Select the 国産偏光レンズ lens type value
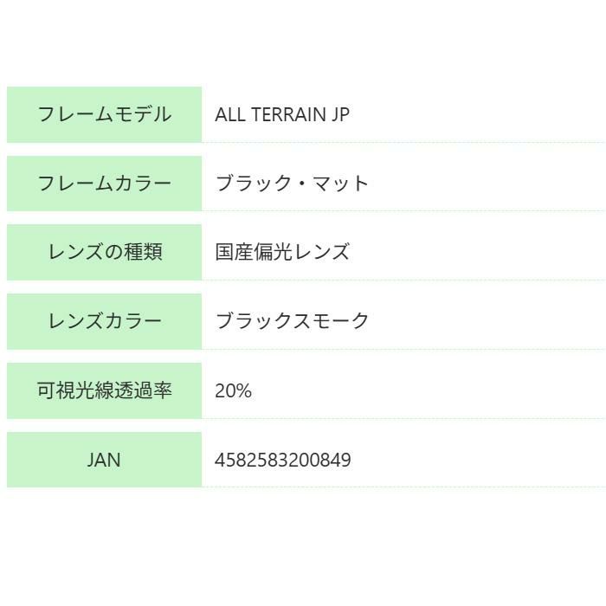This screenshot has height=606, width=606. [x=282, y=252]
